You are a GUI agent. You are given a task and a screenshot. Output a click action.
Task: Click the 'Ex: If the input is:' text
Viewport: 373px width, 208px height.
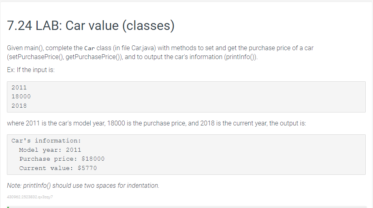pos(31,70)
